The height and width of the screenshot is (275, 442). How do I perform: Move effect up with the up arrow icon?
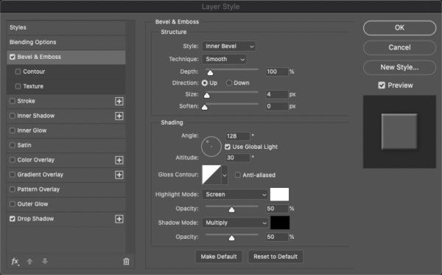(x=29, y=262)
